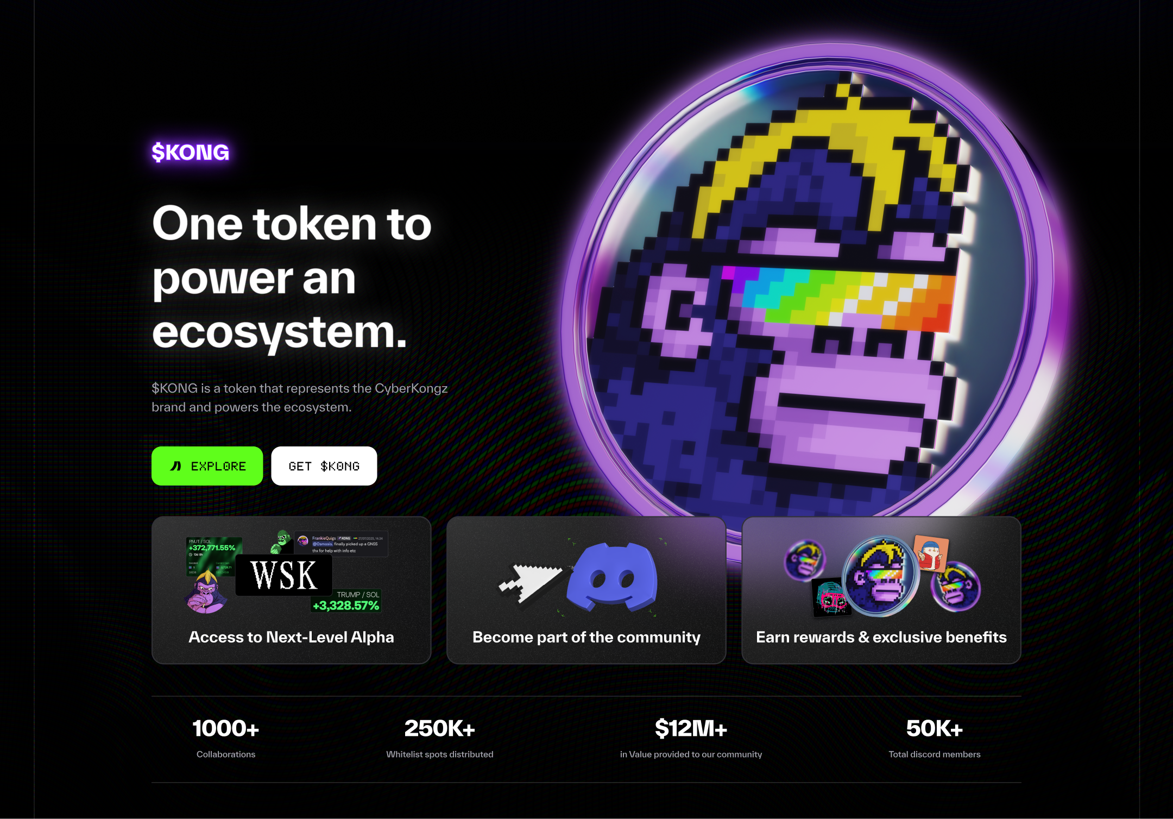The height and width of the screenshot is (819, 1173).
Task: Click the small green ape head icon
Action: click(x=281, y=540)
